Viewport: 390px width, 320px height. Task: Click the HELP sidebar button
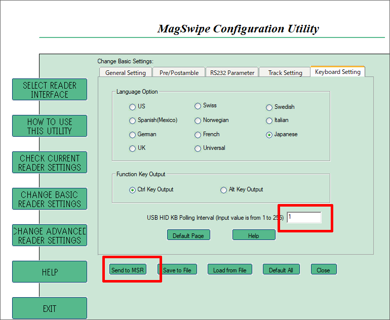point(50,272)
